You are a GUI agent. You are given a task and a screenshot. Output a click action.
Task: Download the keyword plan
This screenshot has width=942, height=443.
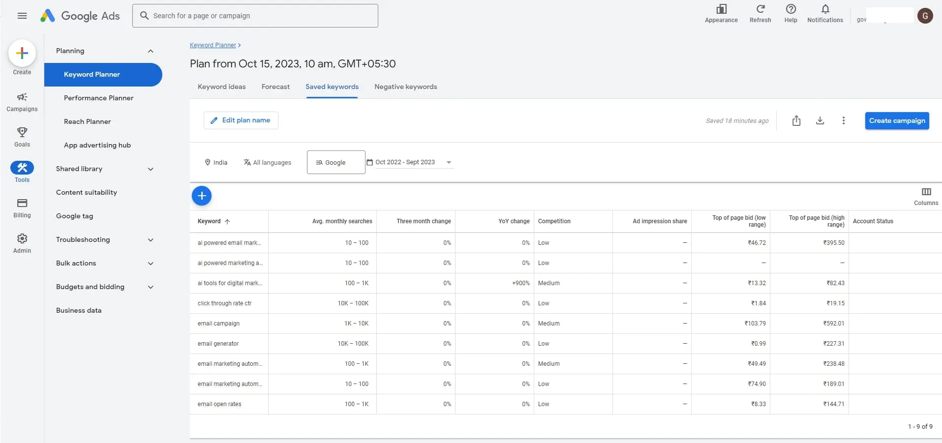pyautogui.click(x=820, y=120)
